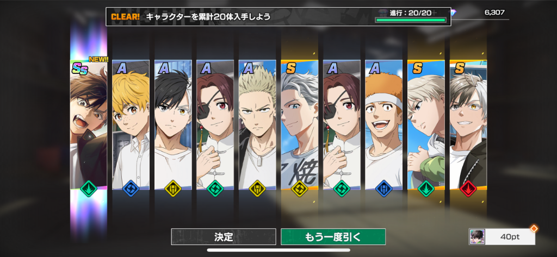Screen dimensions: 557x257
Task: Click the 決定 confirm button
Action: tap(224, 237)
